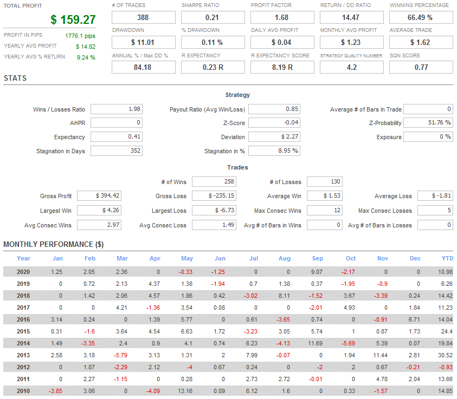Viewport: 457px width, 399px height.
Task: Click 2014 September value 11.69
Action: click(316, 343)
